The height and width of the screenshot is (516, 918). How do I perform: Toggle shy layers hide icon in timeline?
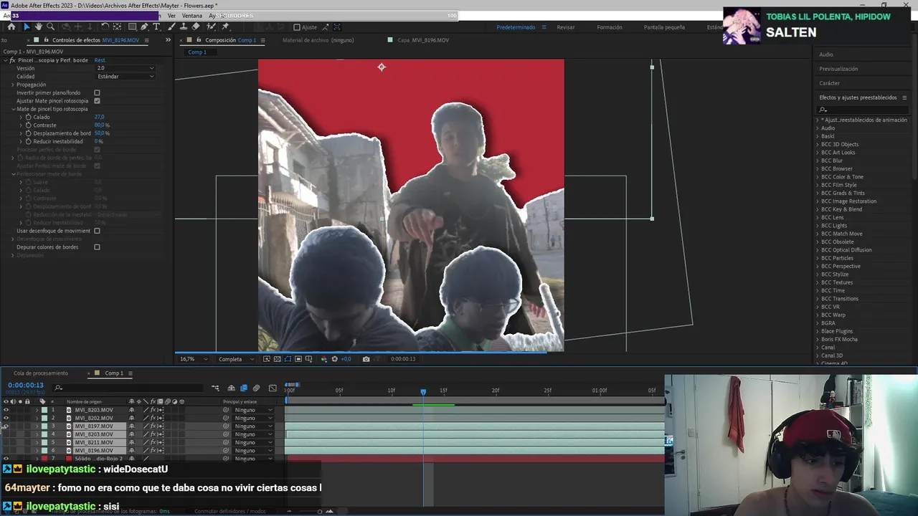pos(232,388)
